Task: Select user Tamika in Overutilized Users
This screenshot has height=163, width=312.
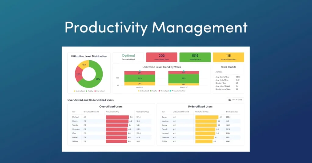Action: [x=75, y=125]
